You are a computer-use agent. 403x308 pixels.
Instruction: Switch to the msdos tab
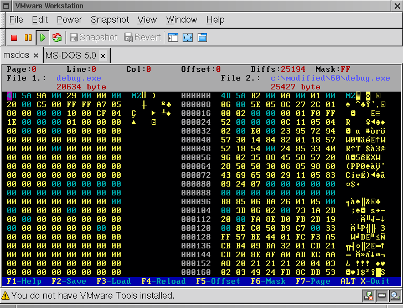[x=16, y=55]
